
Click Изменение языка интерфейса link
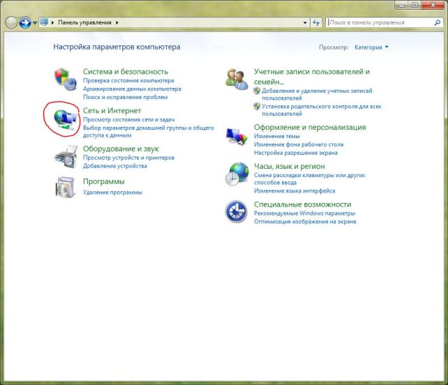coord(294,191)
